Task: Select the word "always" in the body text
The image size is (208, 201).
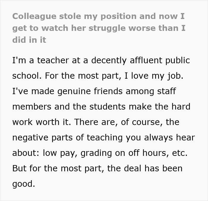Action: pyautogui.click(x=158, y=138)
